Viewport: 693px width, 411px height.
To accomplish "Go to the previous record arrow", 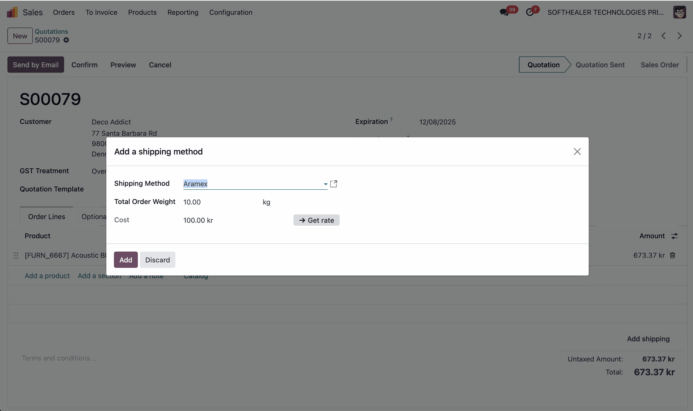I will coord(663,36).
